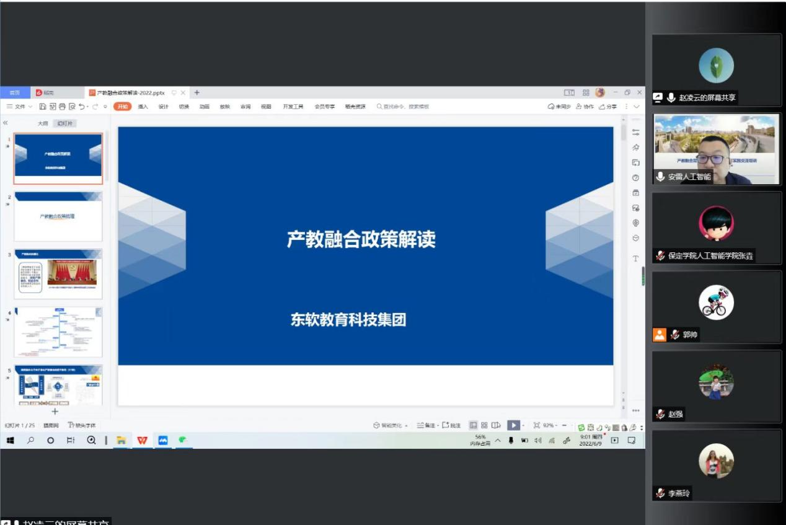Viewport: 786px width, 525px height.
Task: Switch to normal view icon in status bar
Action: (473, 425)
